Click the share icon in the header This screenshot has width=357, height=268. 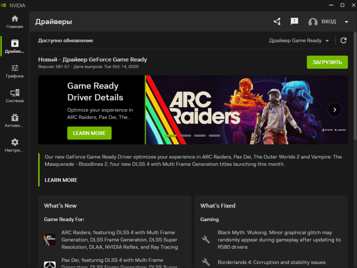pos(277,21)
